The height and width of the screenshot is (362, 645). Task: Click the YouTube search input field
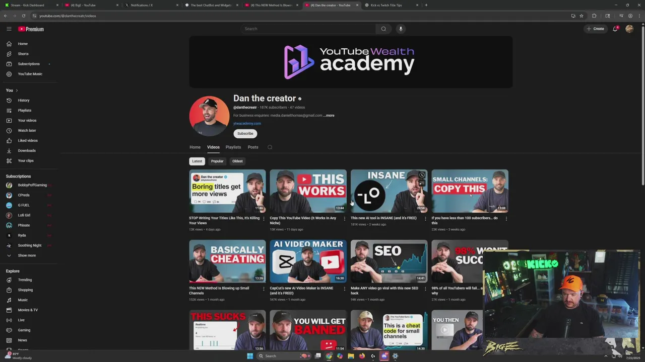[x=308, y=29]
